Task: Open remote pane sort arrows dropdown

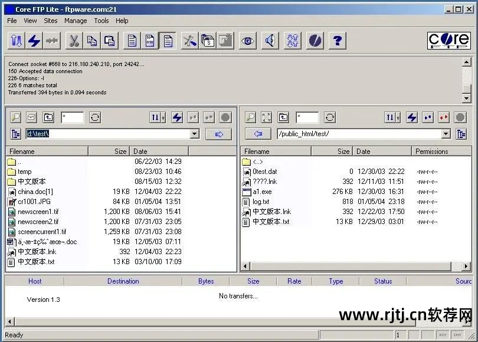Action: pyautogui.click(x=392, y=117)
